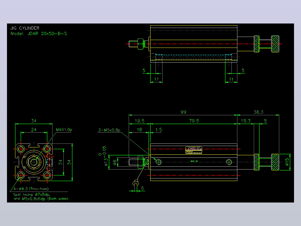301x226 pixels.
Task: Click the "Spot facing ø7x5dp," note line
Action: pos(32,194)
